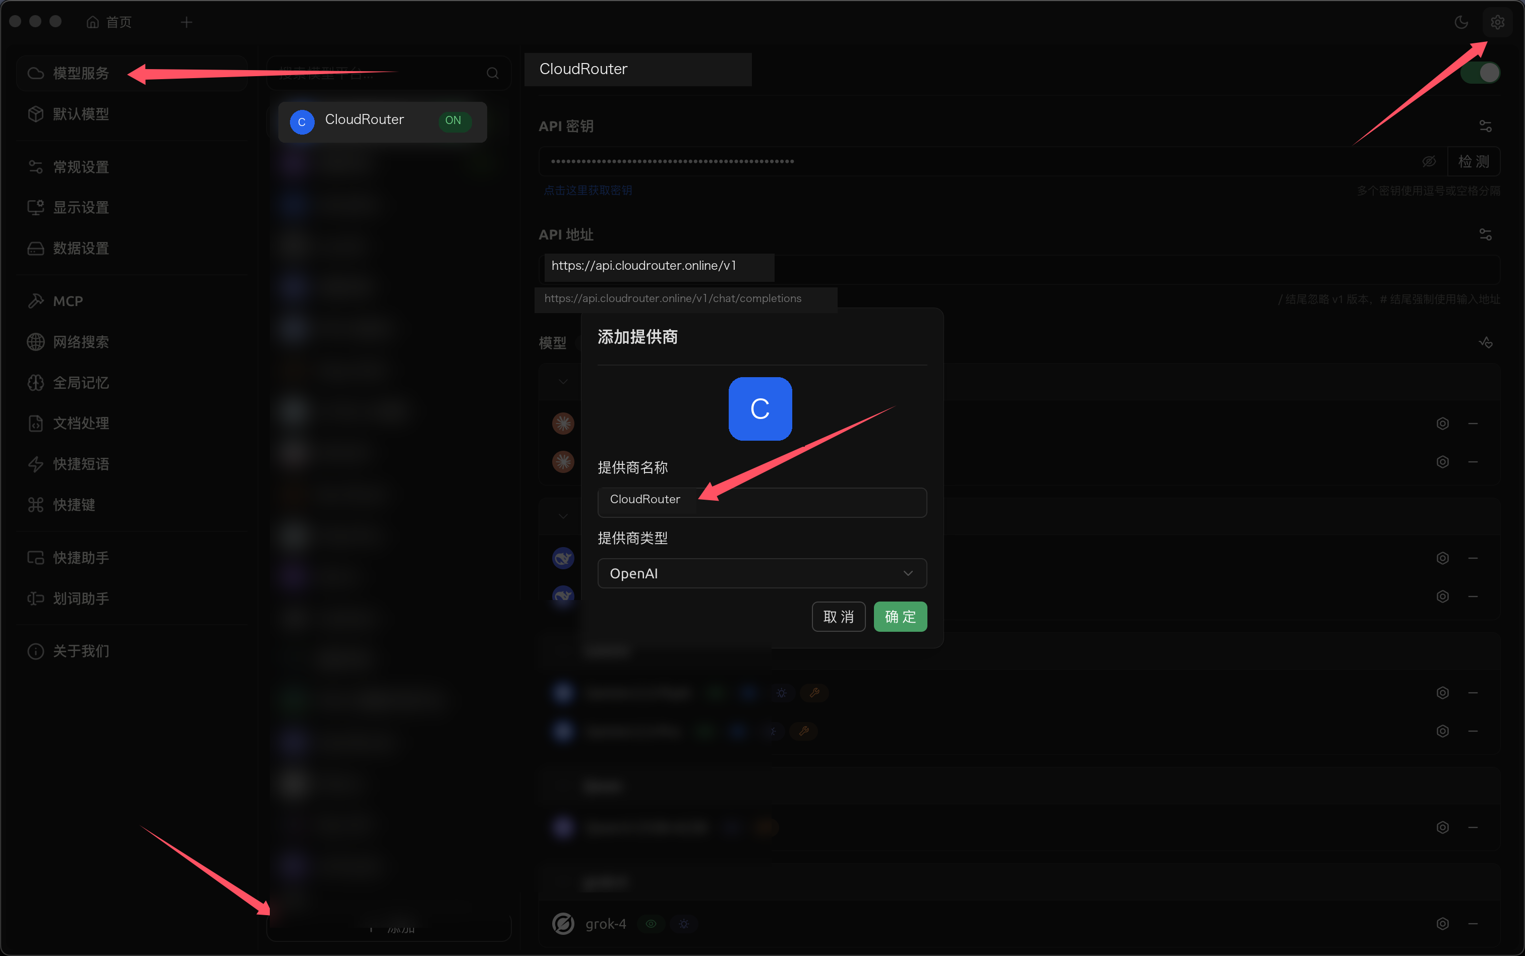Image resolution: width=1525 pixels, height=956 pixels.
Task: Open the 默认模型 settings section
Action: (x=132, y=114)
